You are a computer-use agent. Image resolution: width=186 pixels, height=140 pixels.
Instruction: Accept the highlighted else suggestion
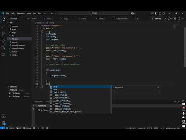(81, 87)
